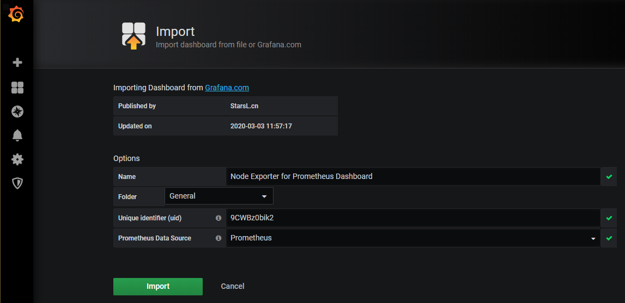Open the Configuration gear icon

[x=17, y=160]
